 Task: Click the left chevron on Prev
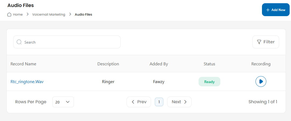133,102
